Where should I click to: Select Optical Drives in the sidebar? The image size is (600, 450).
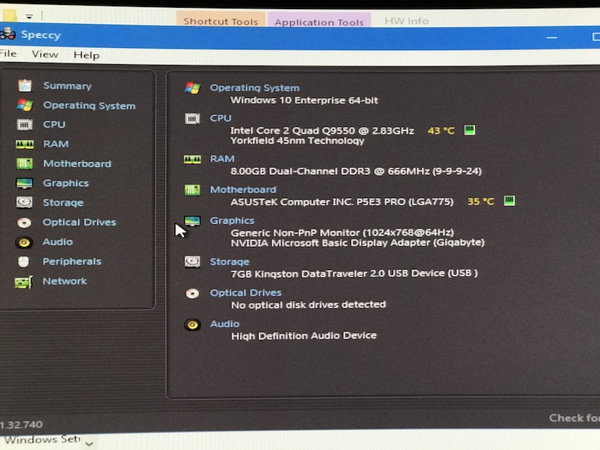[x=79, y=222]
